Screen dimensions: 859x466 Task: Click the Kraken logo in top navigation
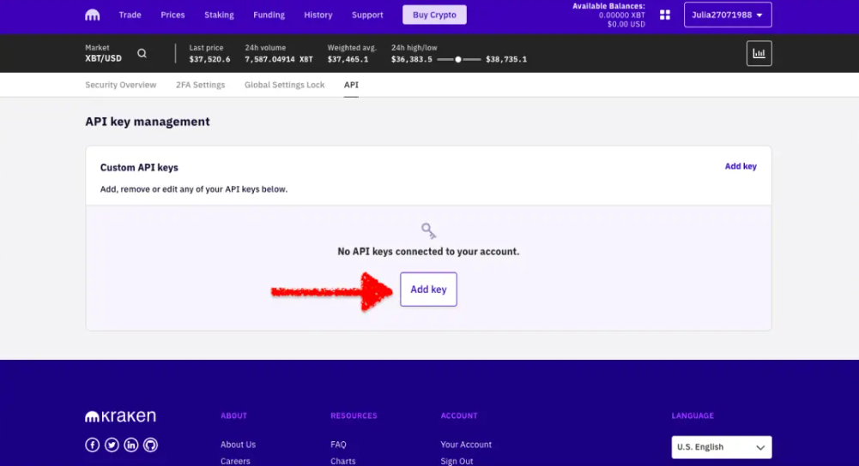92,15
